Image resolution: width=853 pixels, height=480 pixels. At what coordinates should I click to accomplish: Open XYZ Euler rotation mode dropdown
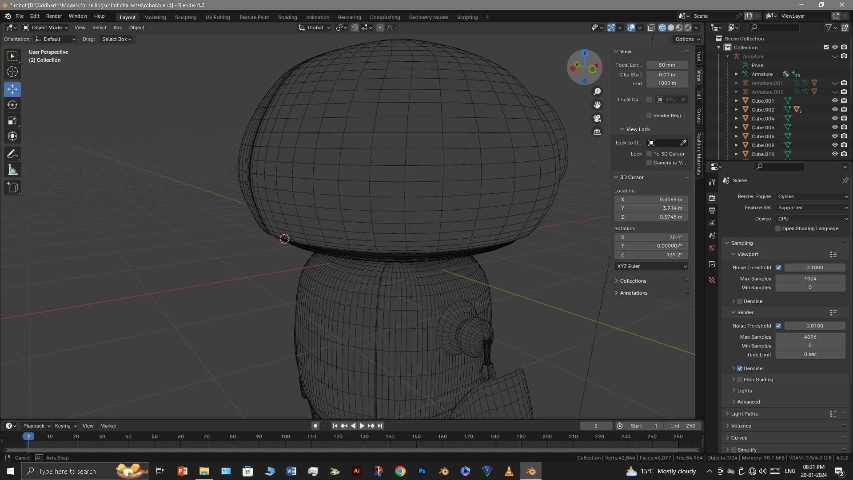click(x=651, y=266)
